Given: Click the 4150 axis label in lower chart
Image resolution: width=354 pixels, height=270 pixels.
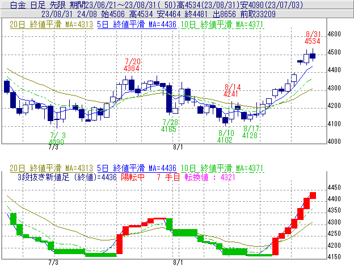Looking at the screenshot, I should (x=334, y=257).
